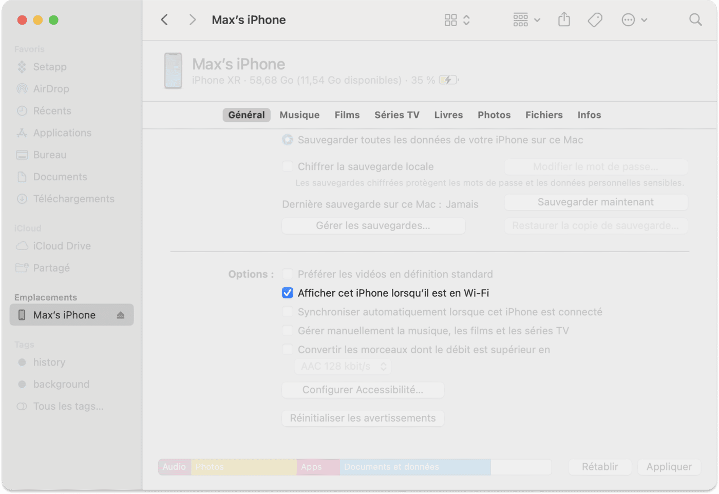Open iCloud Drive in the sidebar

point(62,246)
